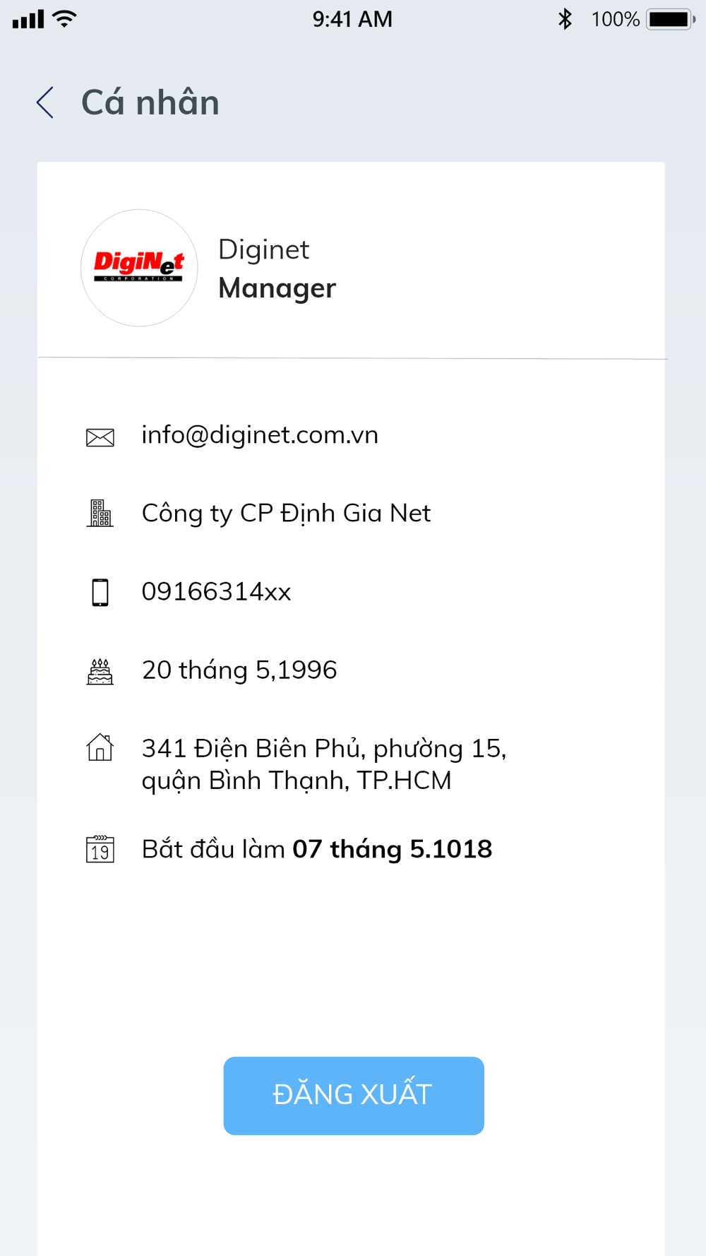
Task: Tap the Bluetooth status icon
Action: coord(565,19)
